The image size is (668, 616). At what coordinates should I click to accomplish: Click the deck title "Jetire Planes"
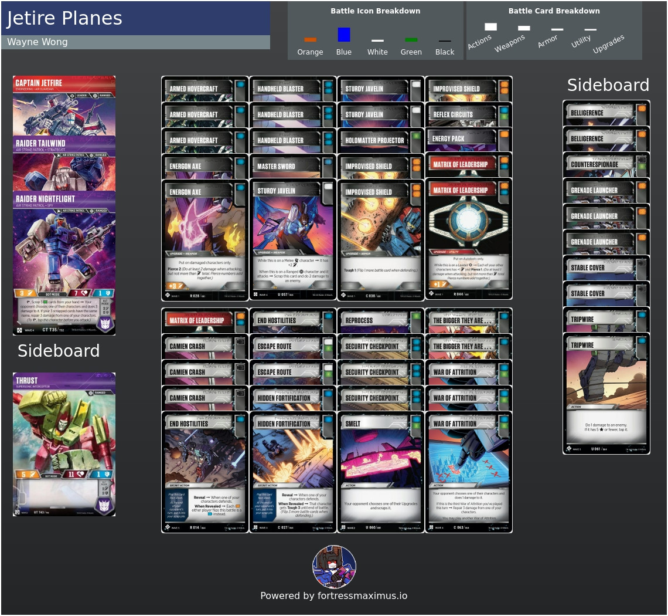click(64, 18)
